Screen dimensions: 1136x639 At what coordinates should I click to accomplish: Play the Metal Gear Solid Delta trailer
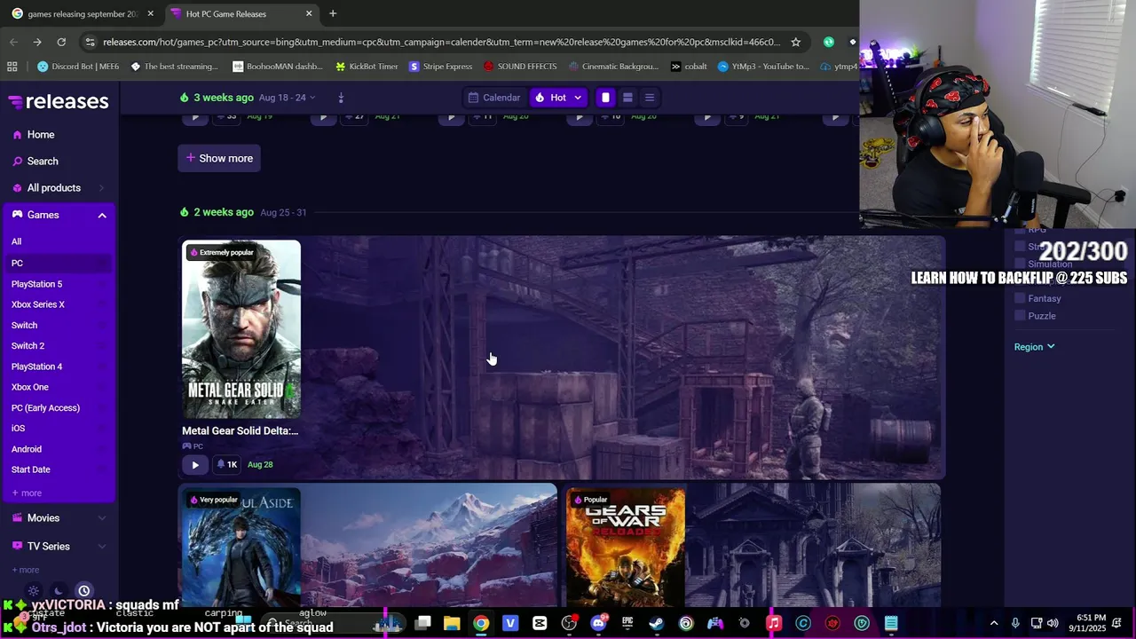pos(195,464)
